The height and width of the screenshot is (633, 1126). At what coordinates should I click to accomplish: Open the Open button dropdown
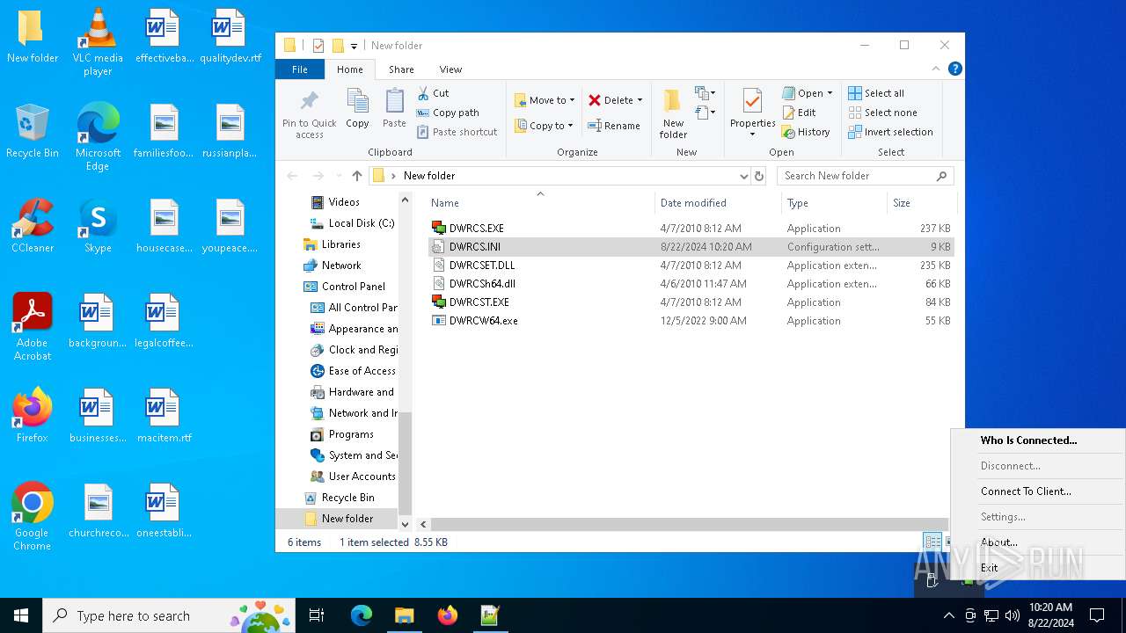click(830, 93)
